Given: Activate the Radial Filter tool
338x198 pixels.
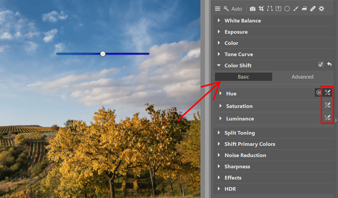Looking at the screenshot, I should (287, 9).
